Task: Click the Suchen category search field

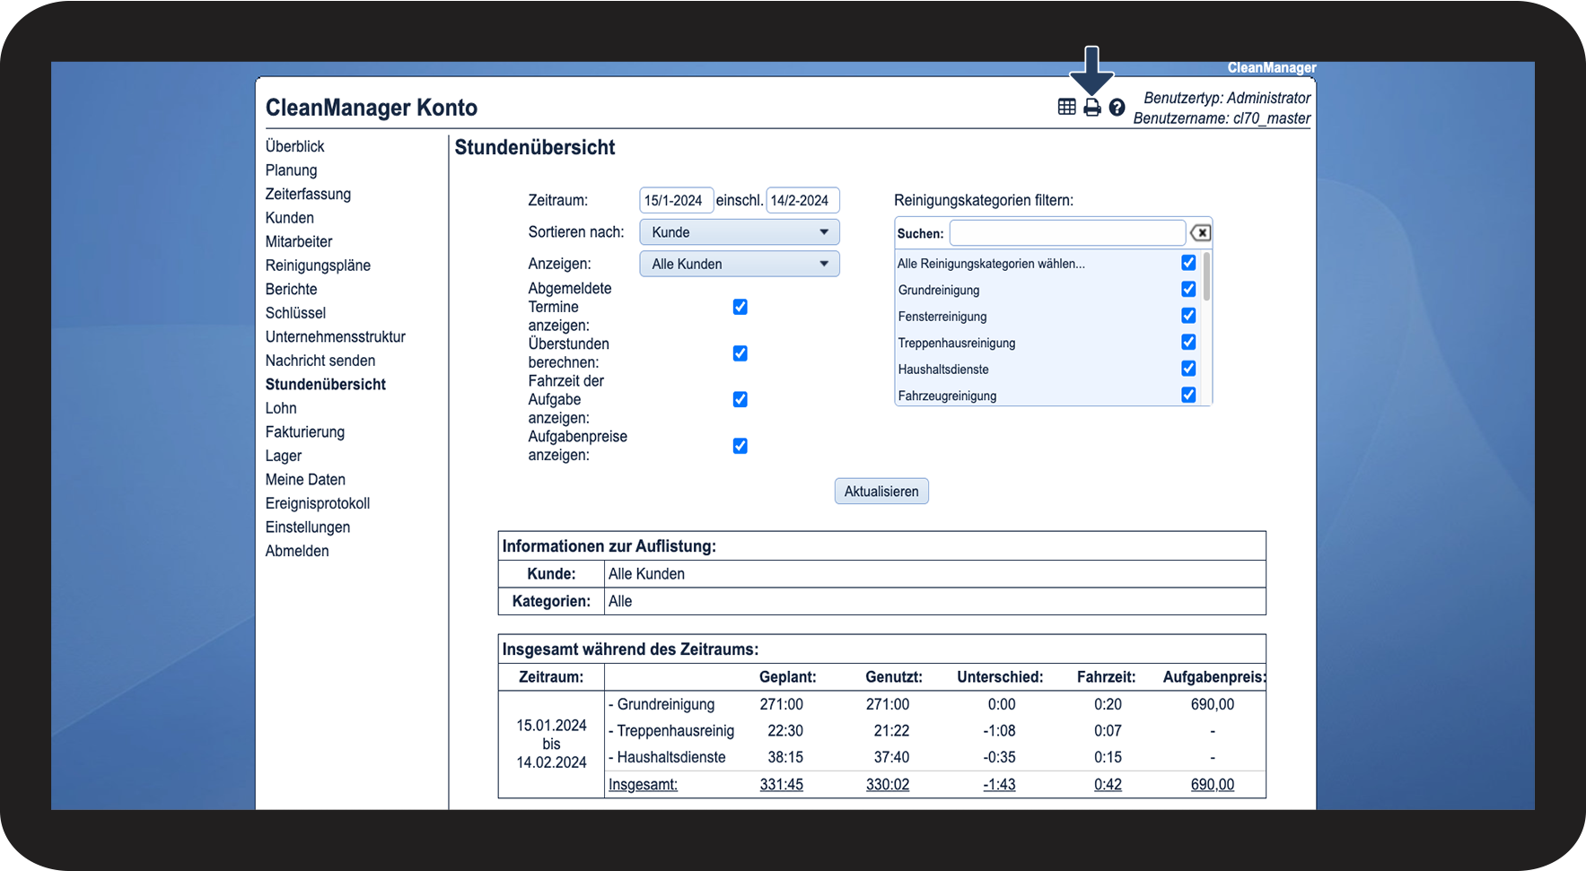Action: (1067, 233)
